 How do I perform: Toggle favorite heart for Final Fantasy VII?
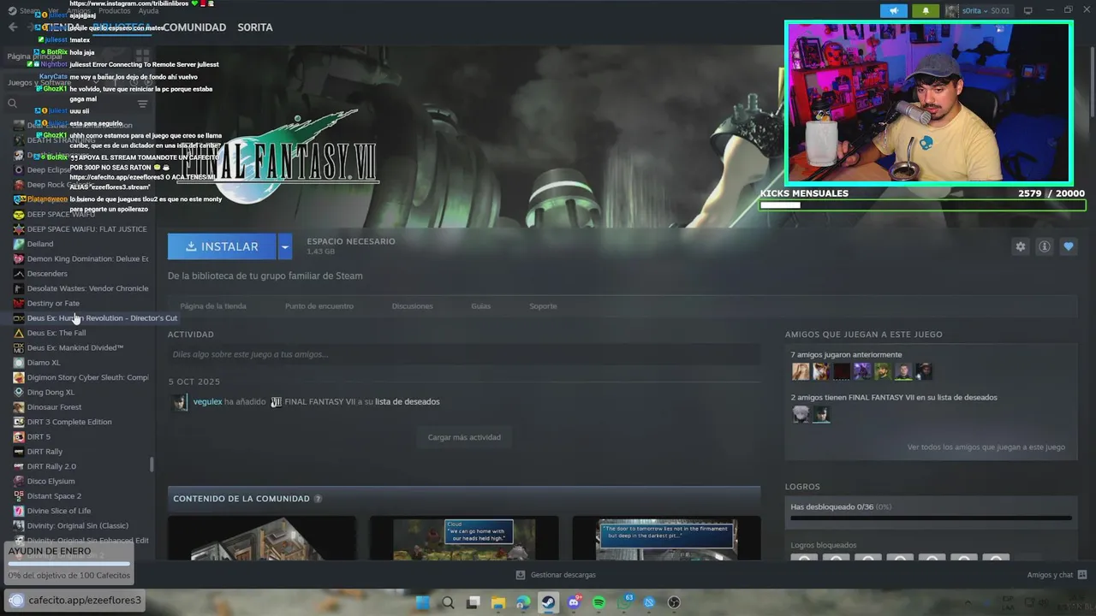tap(1068, 246)
